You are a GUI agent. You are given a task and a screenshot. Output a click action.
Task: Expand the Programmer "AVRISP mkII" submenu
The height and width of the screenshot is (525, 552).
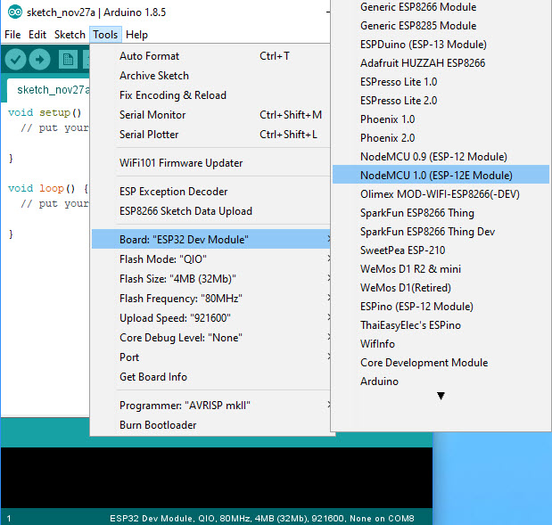(210, 406)
